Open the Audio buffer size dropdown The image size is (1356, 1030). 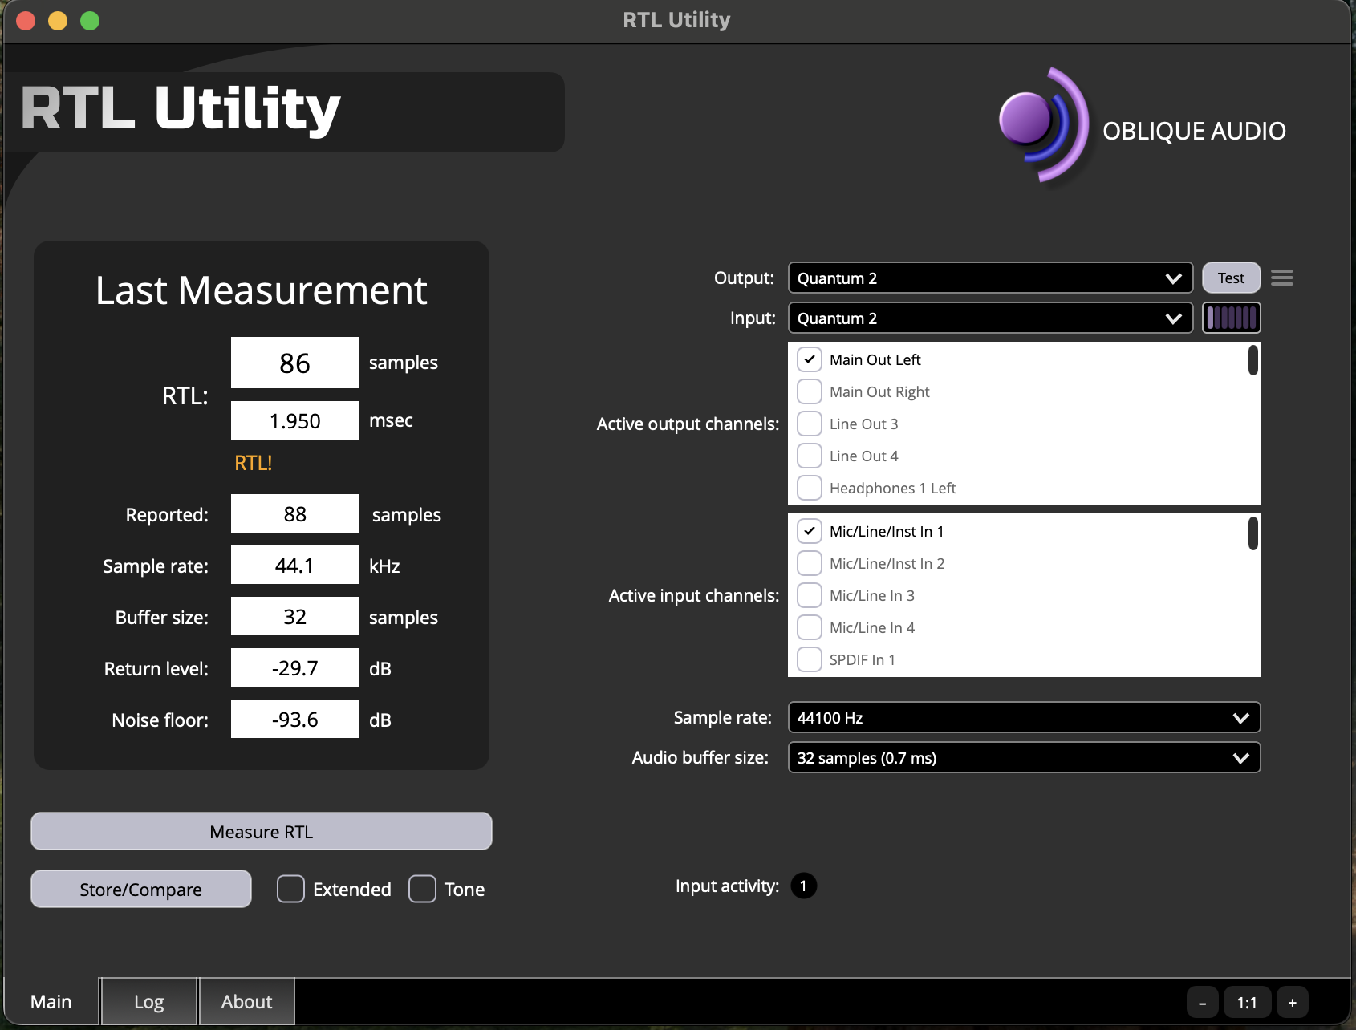coord(1024,757)
